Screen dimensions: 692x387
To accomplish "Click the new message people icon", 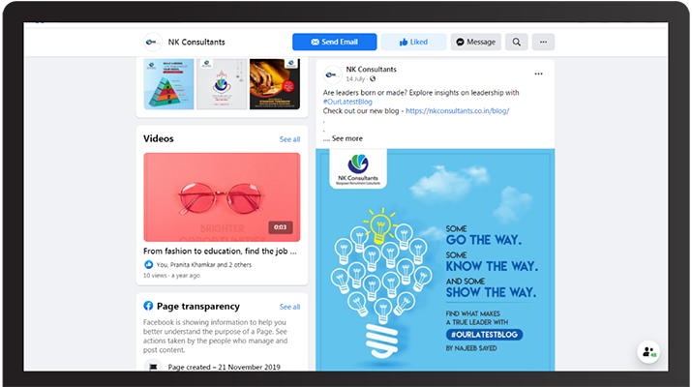I will pyautogui.click(x=648, y=352).
